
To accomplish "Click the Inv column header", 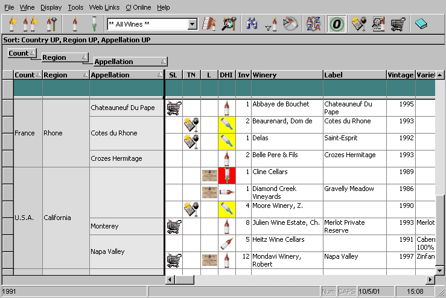I will [x=243, y=75].
